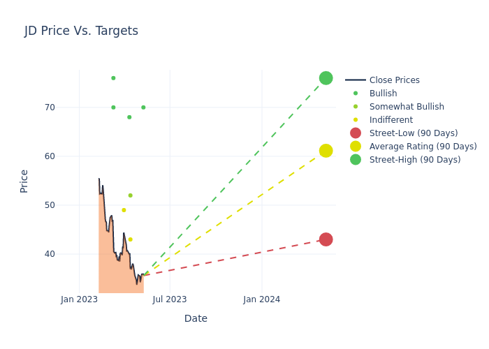Click the Price y-axis title

pyautogui.click(x=24, y=181)
